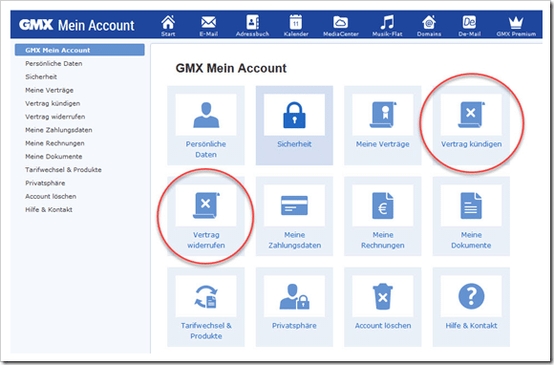Click the Persönliche Daten tile label link

tap(206, 149)
